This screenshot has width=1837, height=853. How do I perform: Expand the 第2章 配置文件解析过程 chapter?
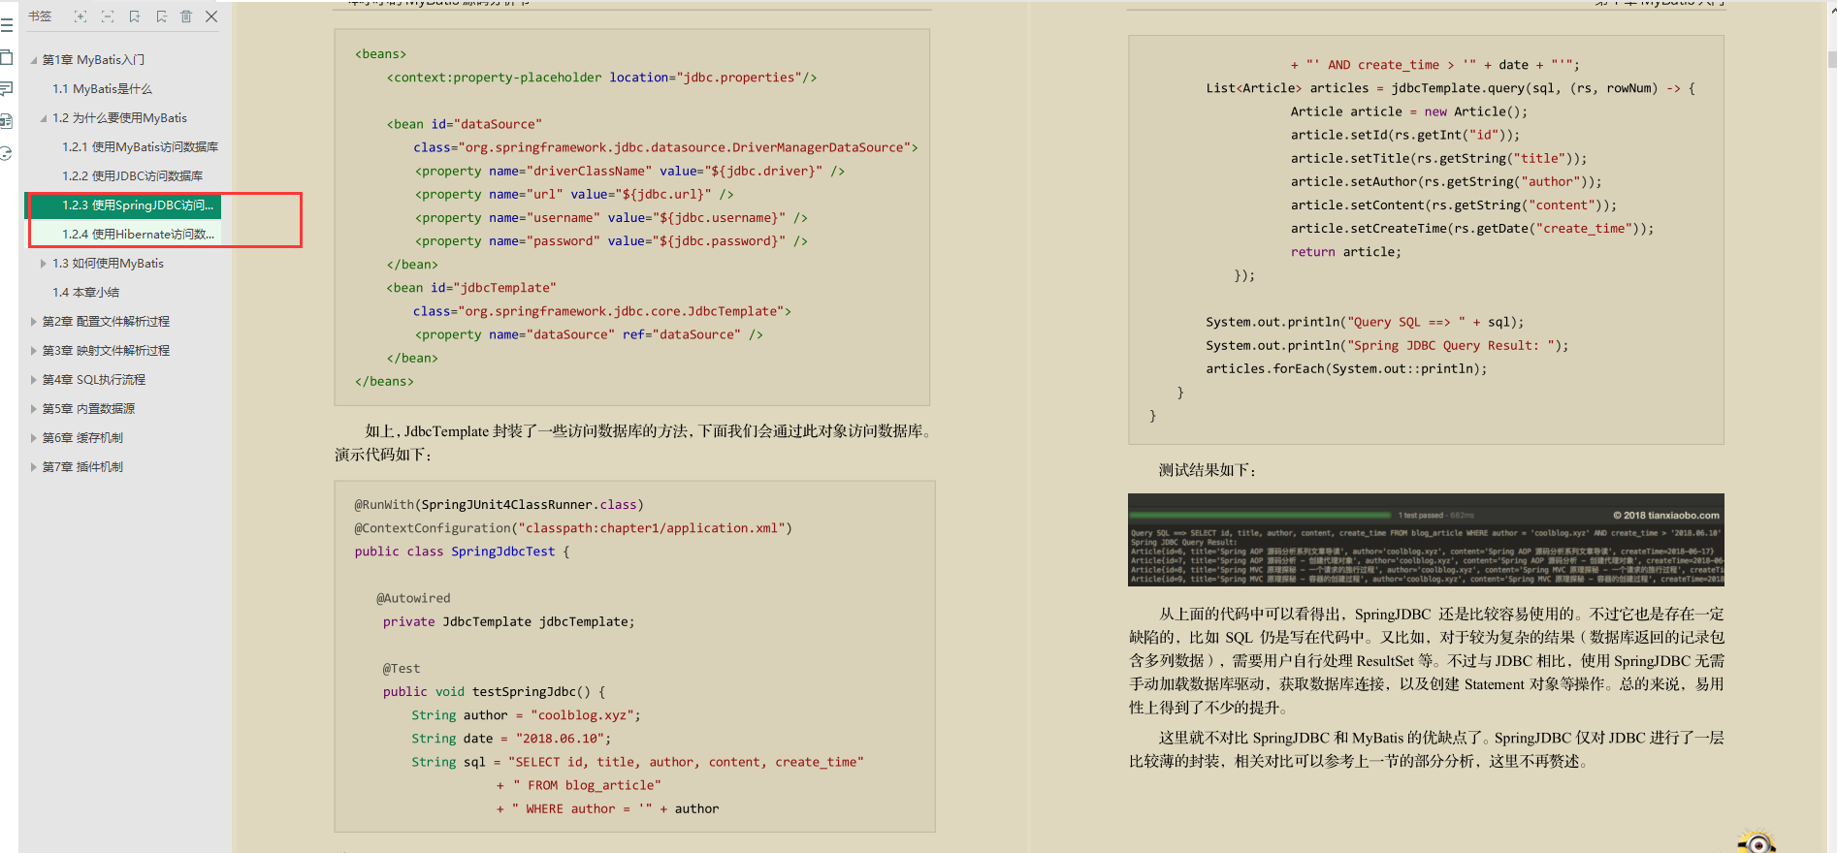tap(34, 322)
